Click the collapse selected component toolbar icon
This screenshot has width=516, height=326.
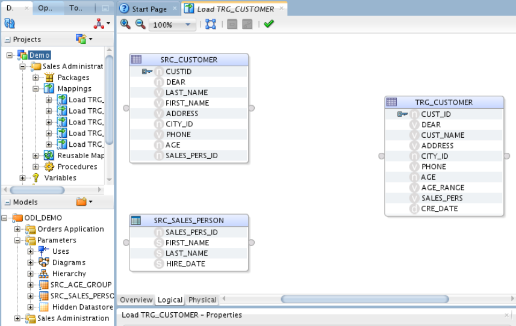tap(232, 24)
